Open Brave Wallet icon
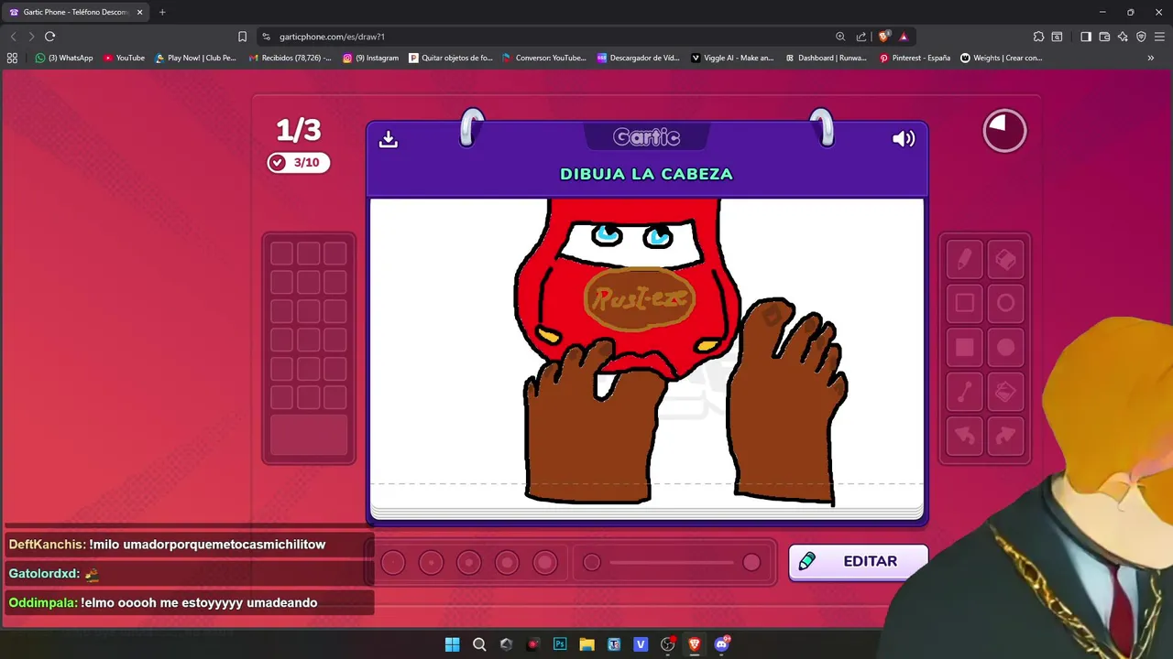Viewport: 1173px width, 659px height. [x=1104, y=37]
